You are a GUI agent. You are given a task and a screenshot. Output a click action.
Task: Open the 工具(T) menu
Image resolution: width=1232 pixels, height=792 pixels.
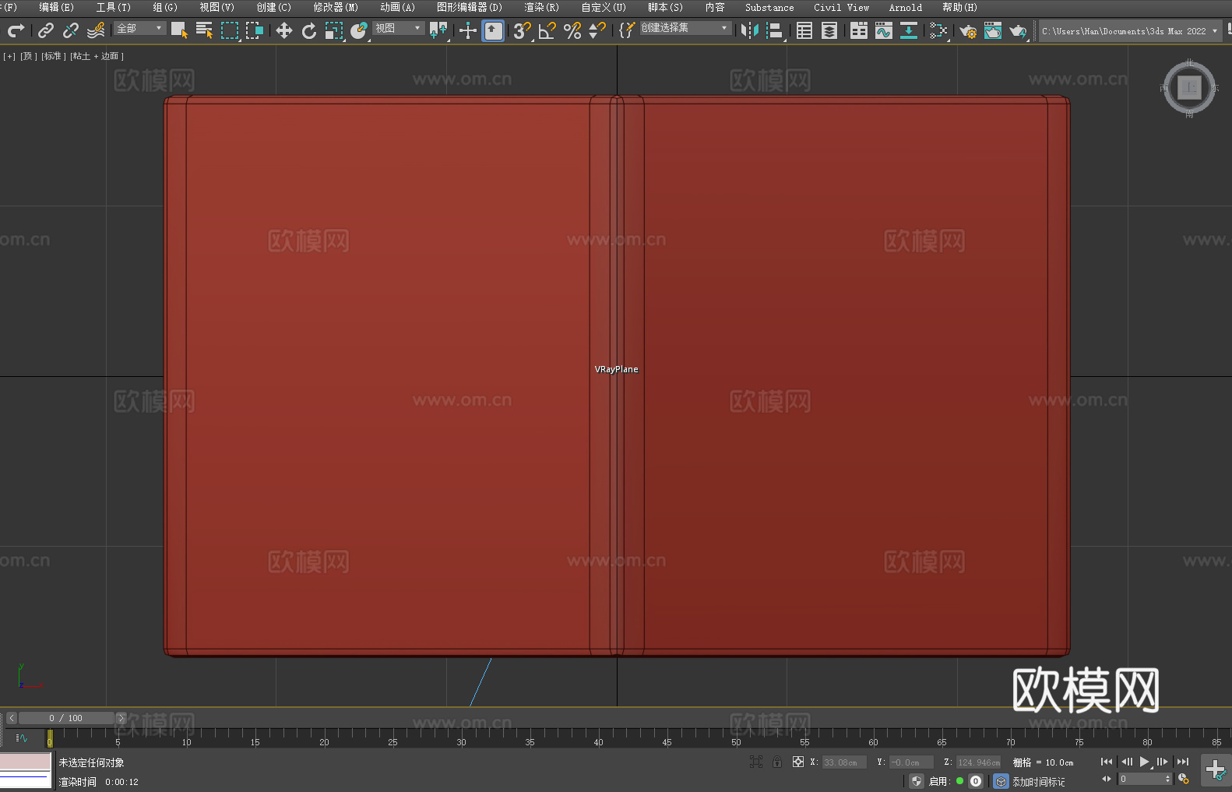pos(114,7)
